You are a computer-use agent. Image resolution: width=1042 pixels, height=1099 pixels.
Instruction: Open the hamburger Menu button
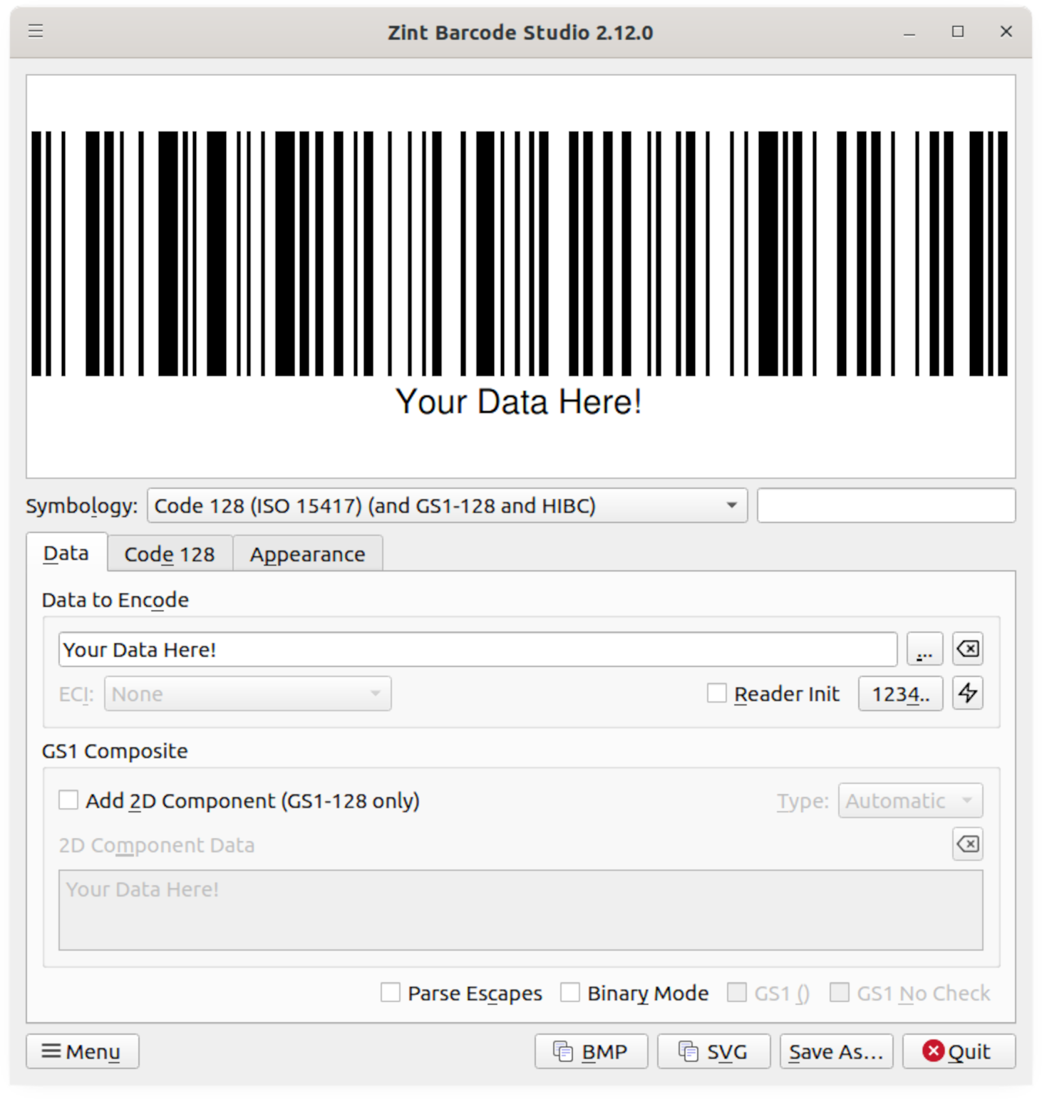83,1051
